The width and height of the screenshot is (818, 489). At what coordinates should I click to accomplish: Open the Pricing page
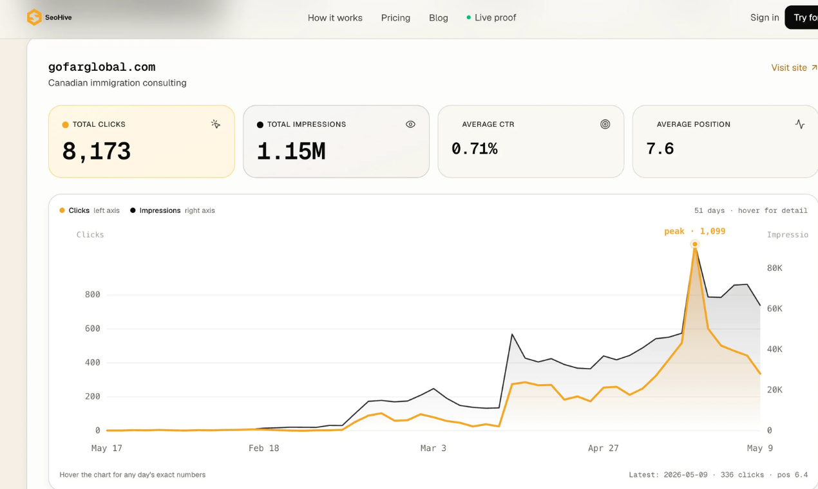[x=395, y=17]
